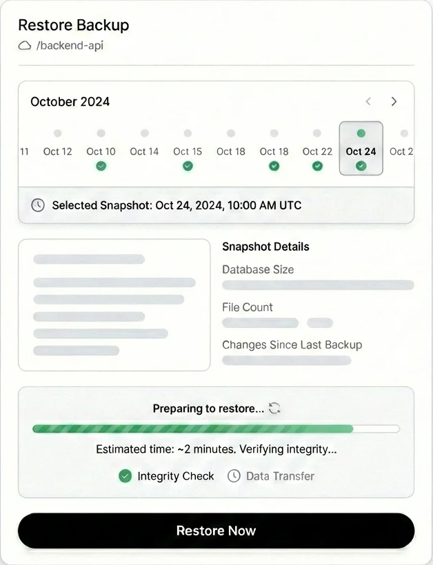Click the green dot above Oct 24

pos(361,132)
